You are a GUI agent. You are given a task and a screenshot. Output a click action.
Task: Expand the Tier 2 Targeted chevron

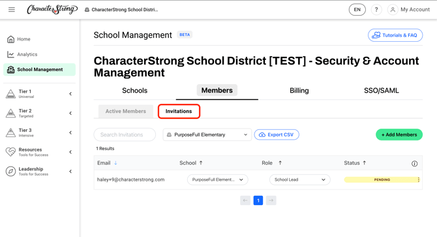(70, 113)
